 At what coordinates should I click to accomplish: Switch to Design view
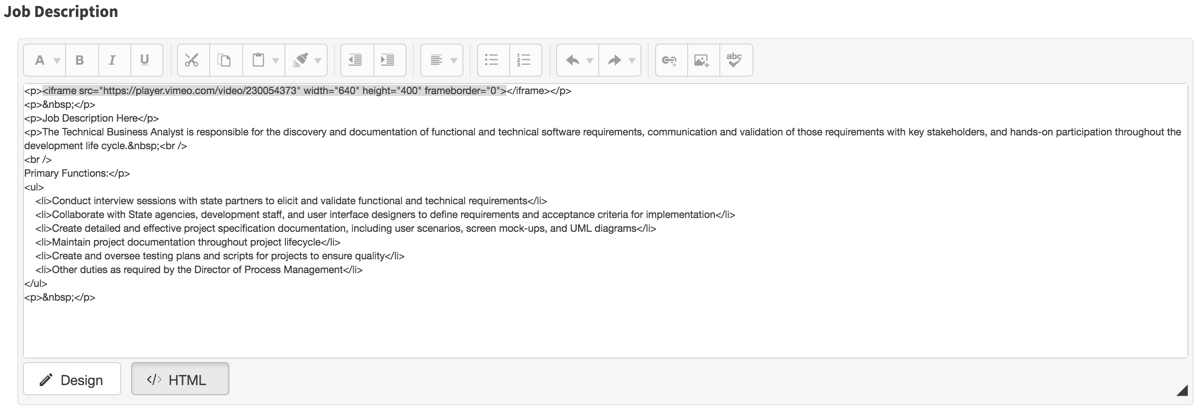(x=72, y=379)
